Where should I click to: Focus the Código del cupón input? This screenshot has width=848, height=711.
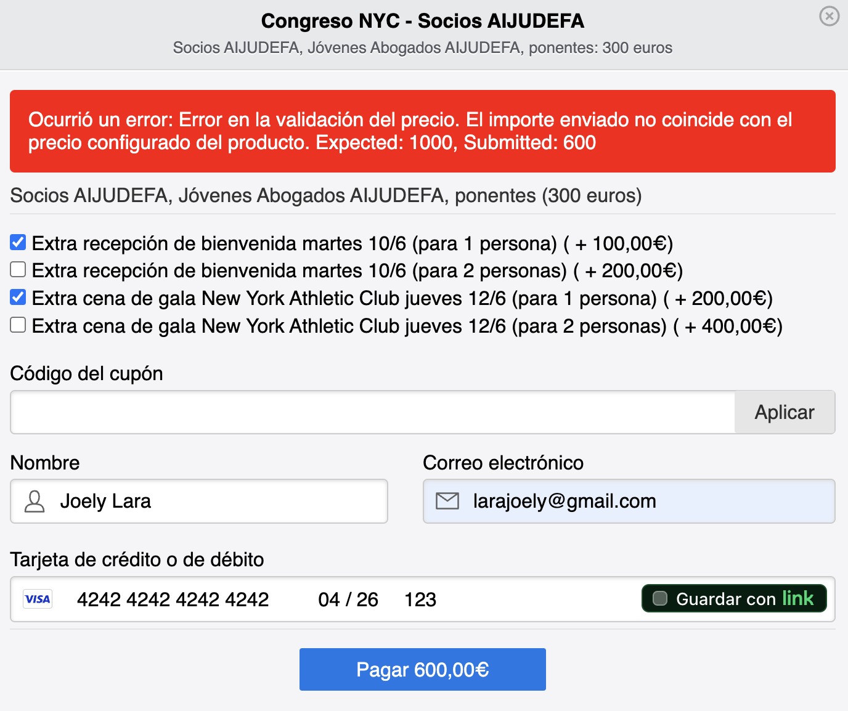372,412
